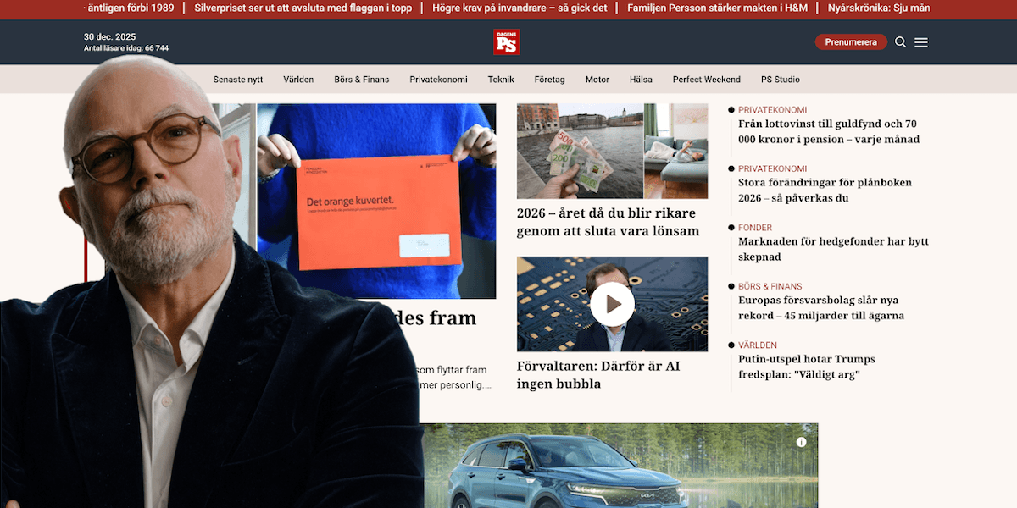Click the red bullet beside the first PRIVATEKONOMI label
Screen dimensions: 1017x508
pos(731,109)
